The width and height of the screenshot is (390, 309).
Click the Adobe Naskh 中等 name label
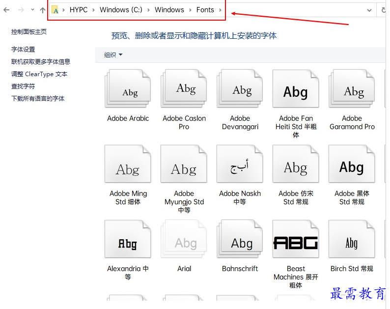[x=240, y=197]
